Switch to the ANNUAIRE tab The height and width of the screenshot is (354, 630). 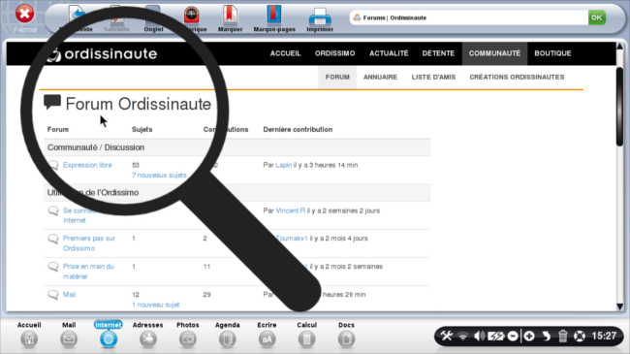(x=380, y=77)
